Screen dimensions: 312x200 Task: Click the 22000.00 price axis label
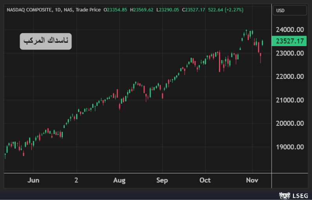pos(290,77)
